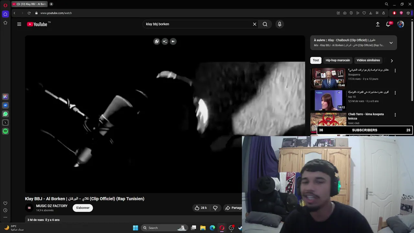Screen dimensions: 414x233
Task: Open Opera sidebar more options dots
Action: tap(5, 217)
